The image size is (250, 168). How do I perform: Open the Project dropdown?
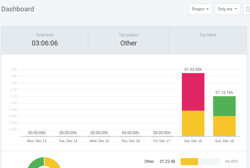(200, 9)
